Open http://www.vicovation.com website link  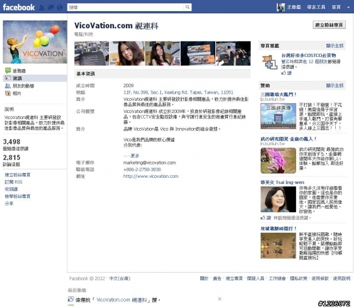coord(150,176)
